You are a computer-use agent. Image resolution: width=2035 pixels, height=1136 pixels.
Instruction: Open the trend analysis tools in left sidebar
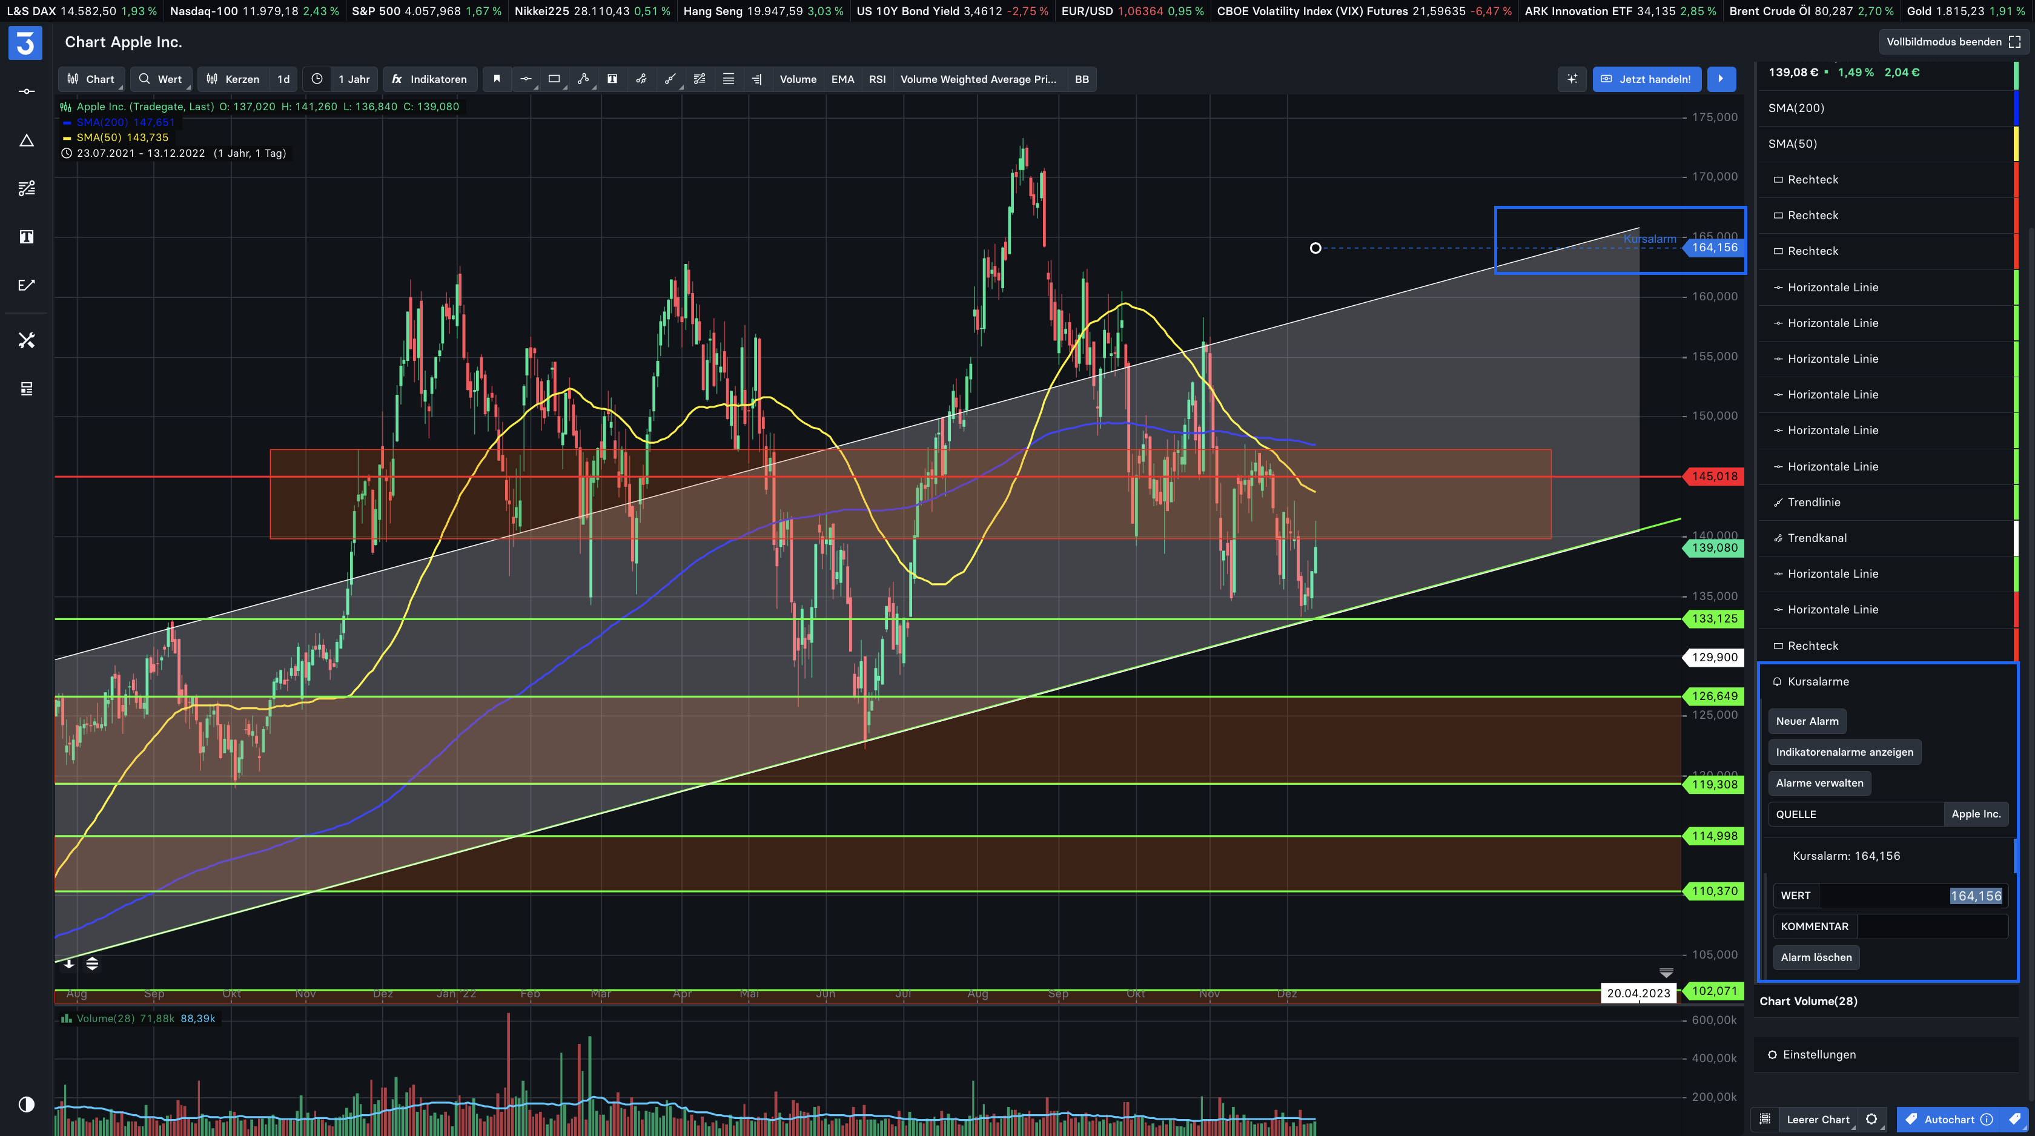click(26, 188)
